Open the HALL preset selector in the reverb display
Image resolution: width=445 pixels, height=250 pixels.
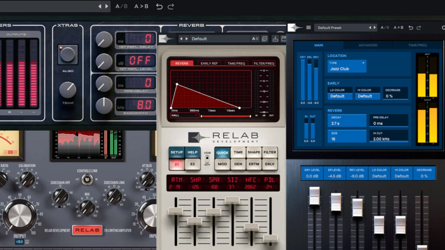click(184, 116)
